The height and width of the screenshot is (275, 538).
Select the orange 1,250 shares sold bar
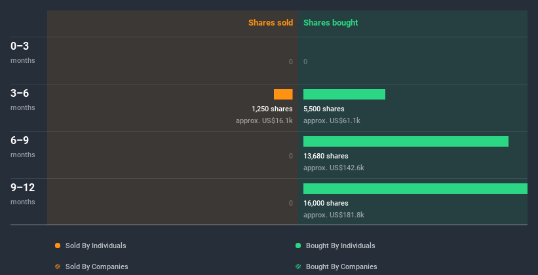283,94
